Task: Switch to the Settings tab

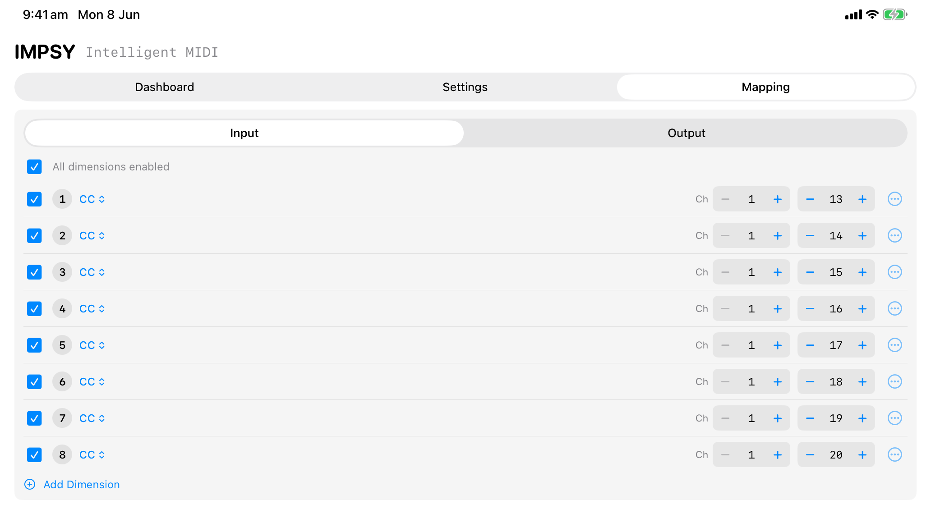Action: click(465, 87)
